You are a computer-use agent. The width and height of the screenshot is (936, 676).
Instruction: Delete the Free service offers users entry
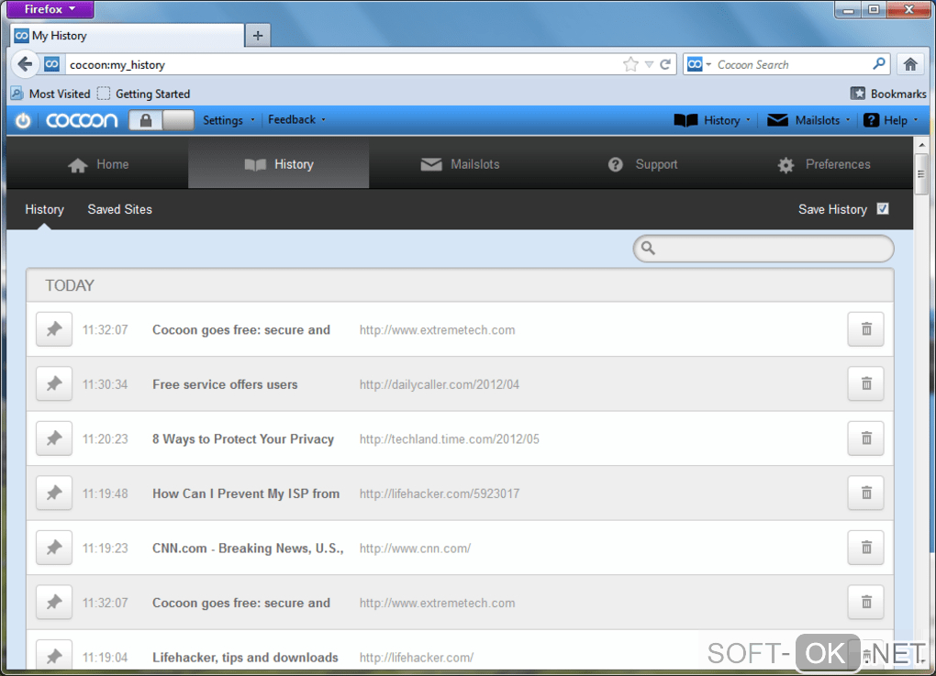(865, 383)
